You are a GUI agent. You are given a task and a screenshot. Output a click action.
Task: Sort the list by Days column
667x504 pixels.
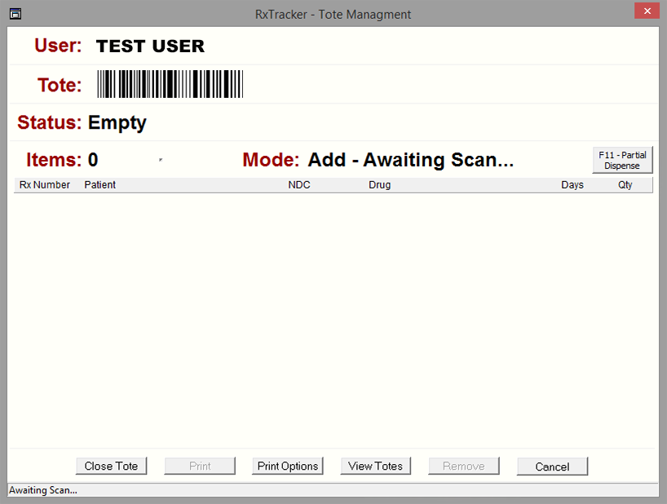tap(572, 185)
